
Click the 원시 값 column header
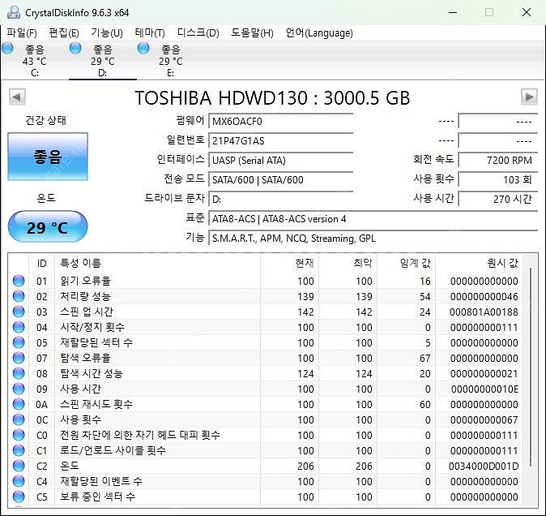tap(479, 263)
